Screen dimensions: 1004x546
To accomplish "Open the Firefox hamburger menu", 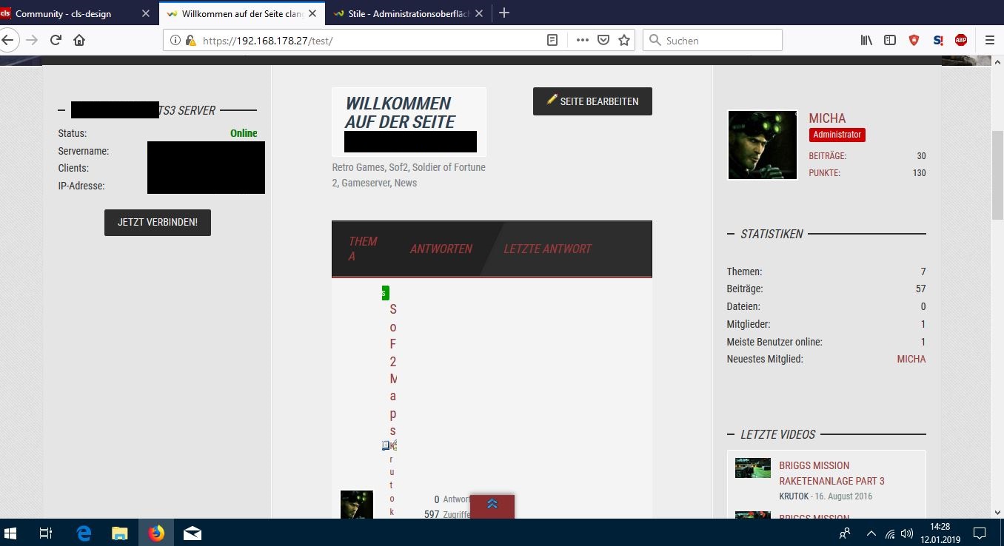I will (990, 41).
